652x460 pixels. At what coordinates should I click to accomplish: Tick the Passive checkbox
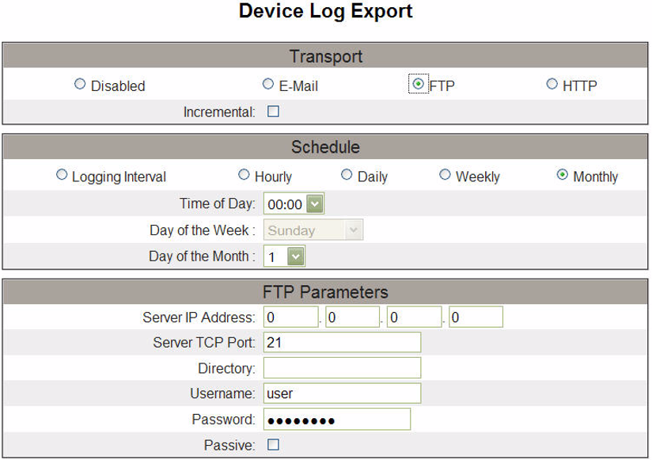(x=273, y=445)
